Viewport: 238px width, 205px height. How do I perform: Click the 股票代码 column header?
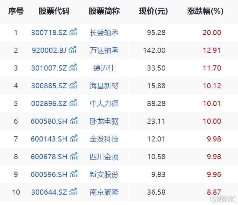(x=54, y=11)
